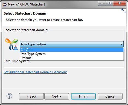Click the Select Statechart Domain heading
The width and height of the screenshot is (128, 105).
[25, 13]
